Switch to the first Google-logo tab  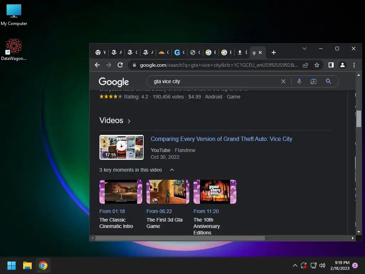point(211,52)
